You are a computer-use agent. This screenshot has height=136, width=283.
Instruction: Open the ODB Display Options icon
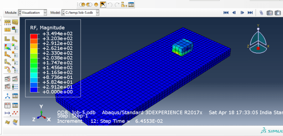point(7,29)
